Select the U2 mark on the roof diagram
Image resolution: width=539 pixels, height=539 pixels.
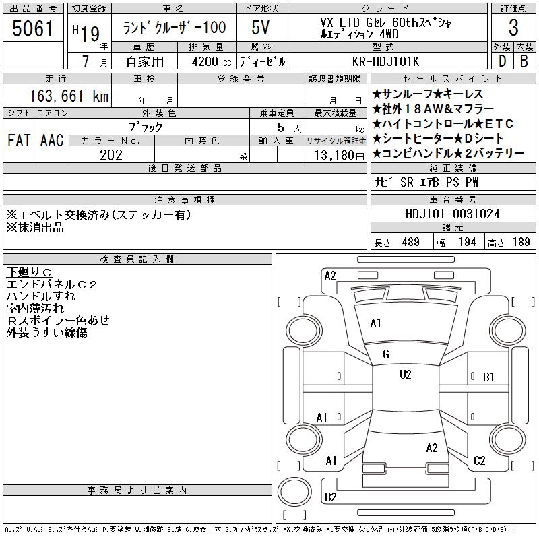click(406, 375)
